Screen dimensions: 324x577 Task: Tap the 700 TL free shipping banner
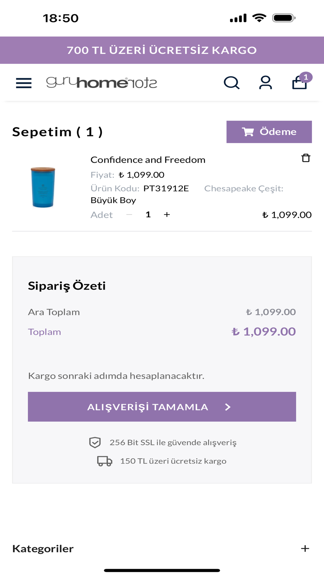click(x=162, y=50)
